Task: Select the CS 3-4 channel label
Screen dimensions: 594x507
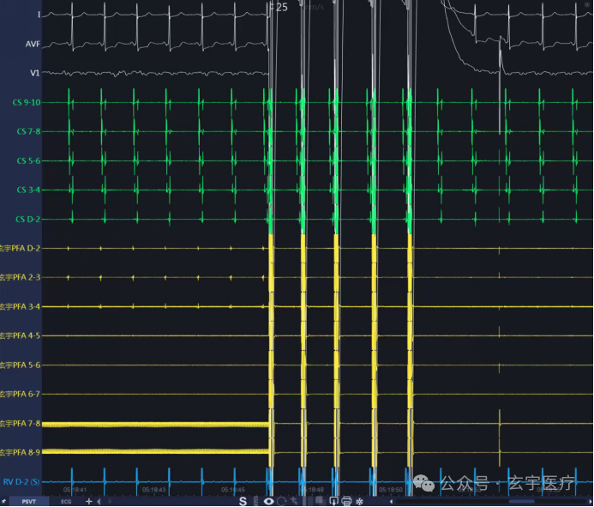Action: pos(28,190)
